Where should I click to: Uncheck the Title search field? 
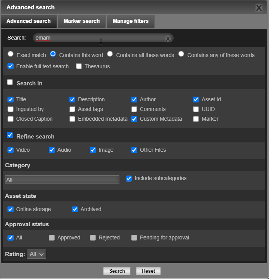click(x=10, y=99)
